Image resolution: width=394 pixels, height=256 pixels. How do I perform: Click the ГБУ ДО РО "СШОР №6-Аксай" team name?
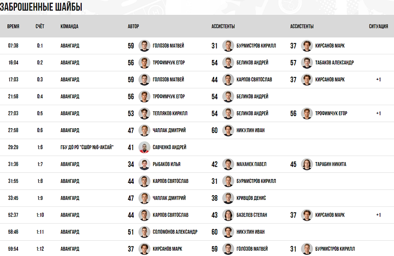(x=87, y=147)
